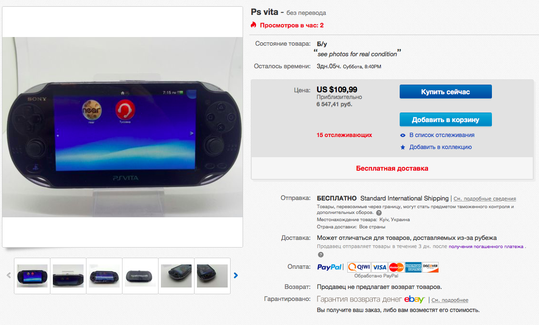Click the main PS Vita product photo
Image resolution: width=539 pixels, height=325 pixels.
coord(122,127)
